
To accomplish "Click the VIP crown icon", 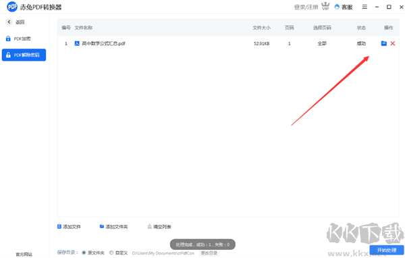I will pos(325,6).
